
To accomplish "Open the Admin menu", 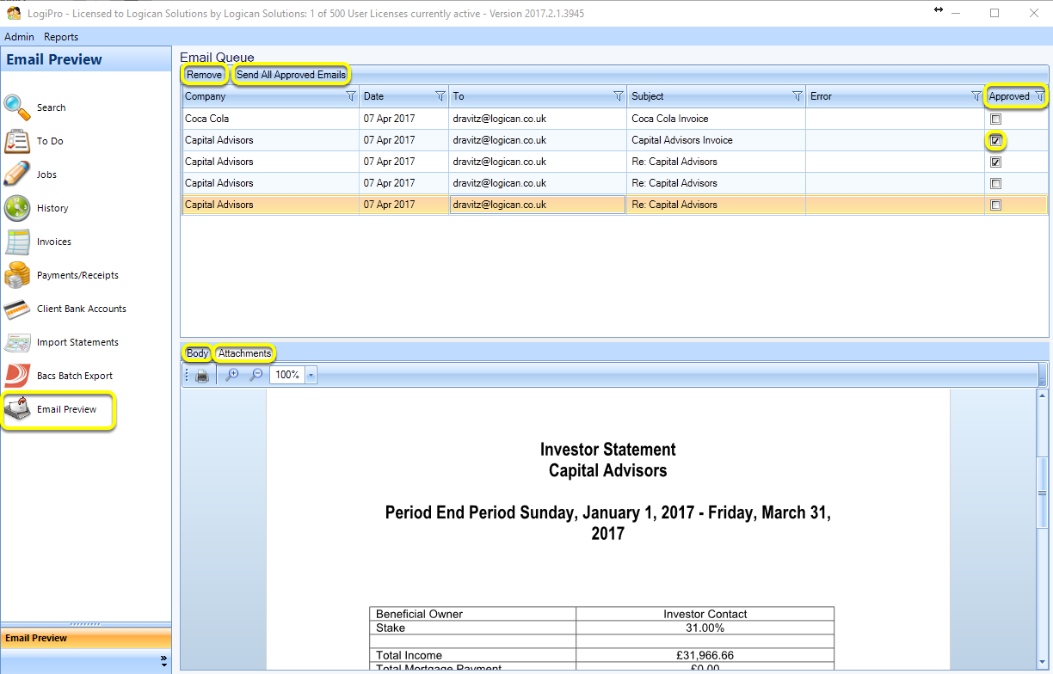I will click(x=19, y=37).
